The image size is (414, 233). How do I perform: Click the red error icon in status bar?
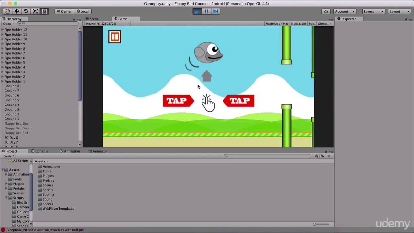pos(3,230)
